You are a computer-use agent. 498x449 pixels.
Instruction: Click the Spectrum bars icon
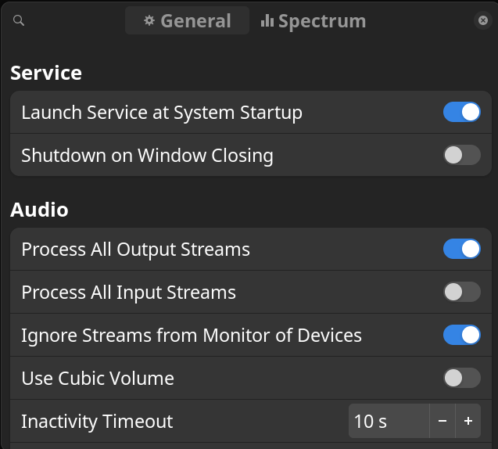[x=267, y=21]
